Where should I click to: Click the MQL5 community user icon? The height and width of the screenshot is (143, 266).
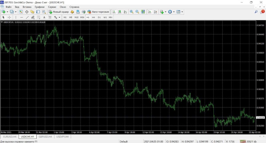point(78,12)
